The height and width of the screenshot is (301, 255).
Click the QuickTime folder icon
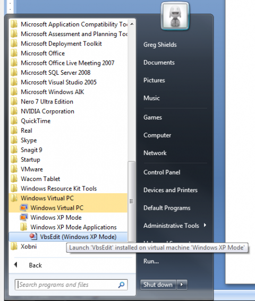click(x=14, y=121)
